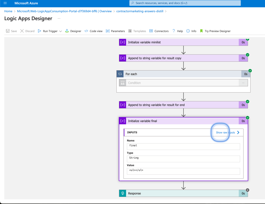Click the Try Preview Designer bookmark icon
This screenshot has height=204, width=265.
tap(201, 31)
